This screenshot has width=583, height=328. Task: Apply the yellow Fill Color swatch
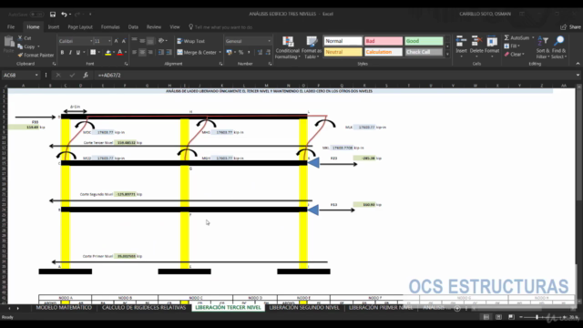tap(107, 53)
